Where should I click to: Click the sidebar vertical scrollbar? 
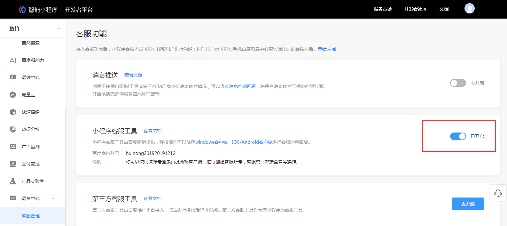[66, 166]
